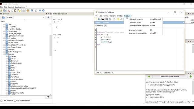The width and height of the screenshot is (194, 109).
Task: Open SciNotes Window menu
Action: click(x=120, y=16)
